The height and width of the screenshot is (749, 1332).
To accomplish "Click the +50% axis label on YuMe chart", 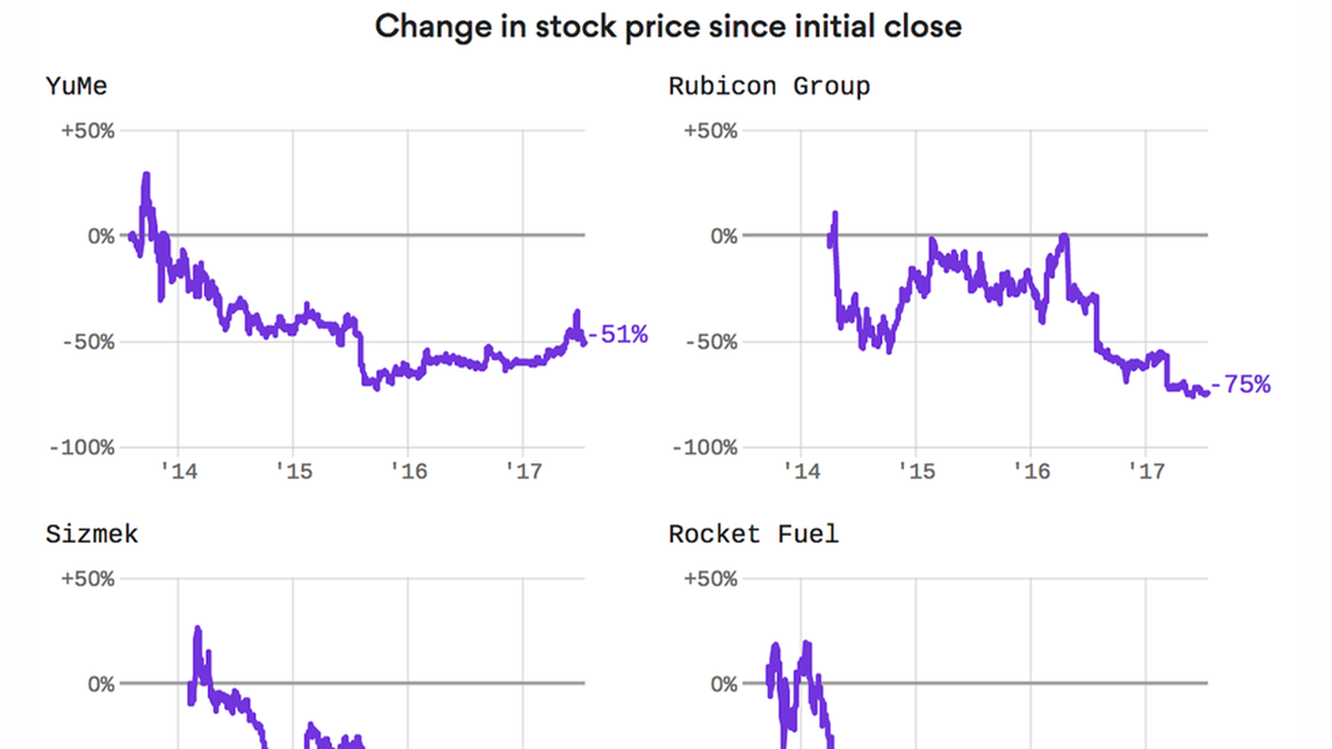I will pyautogui.click(x=87, y=131).
